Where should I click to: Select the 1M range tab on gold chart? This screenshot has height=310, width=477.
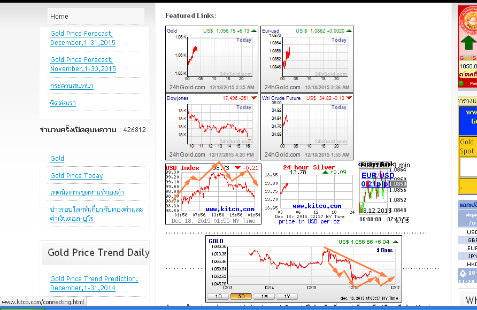click(x=264, y=297)
